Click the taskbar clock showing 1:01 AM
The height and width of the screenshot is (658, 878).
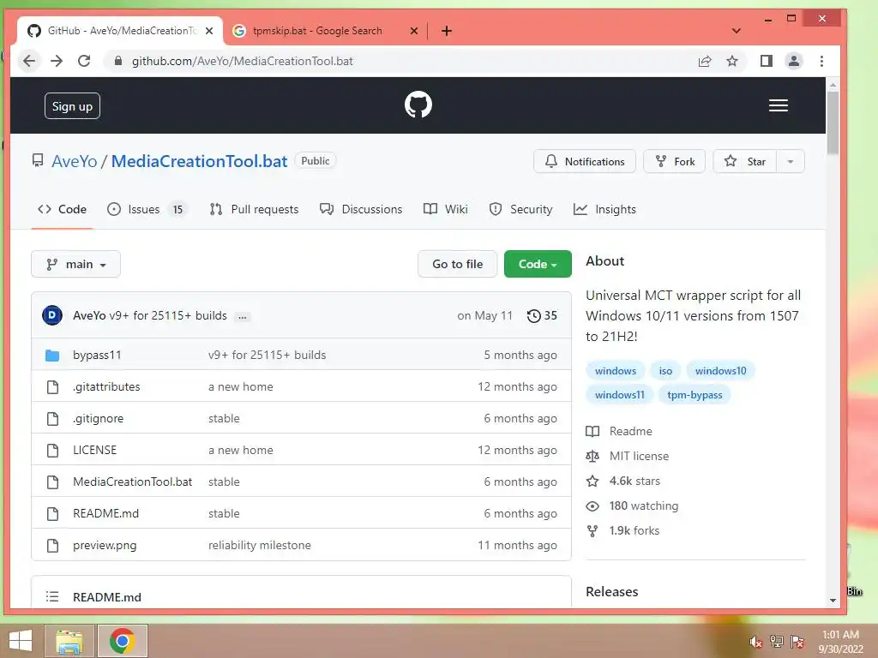tap(840, 641)
